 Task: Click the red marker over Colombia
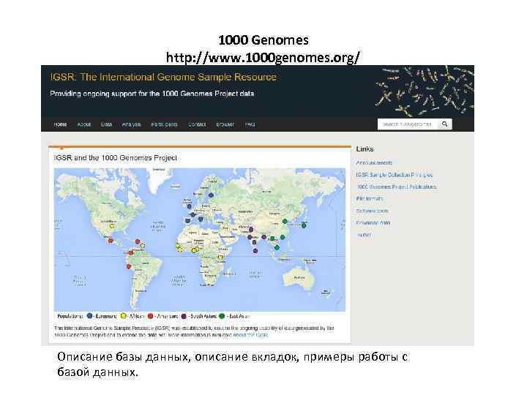131,252
